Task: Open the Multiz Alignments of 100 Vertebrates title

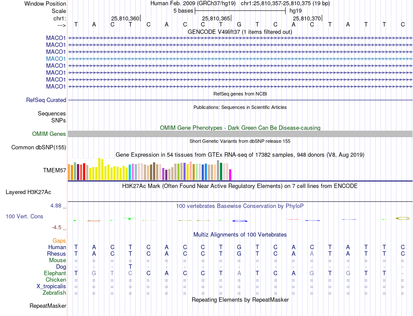Action: tap(240, 234)
